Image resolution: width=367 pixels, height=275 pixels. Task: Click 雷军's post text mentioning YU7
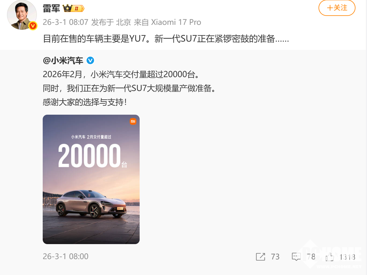tap(166, 39)
